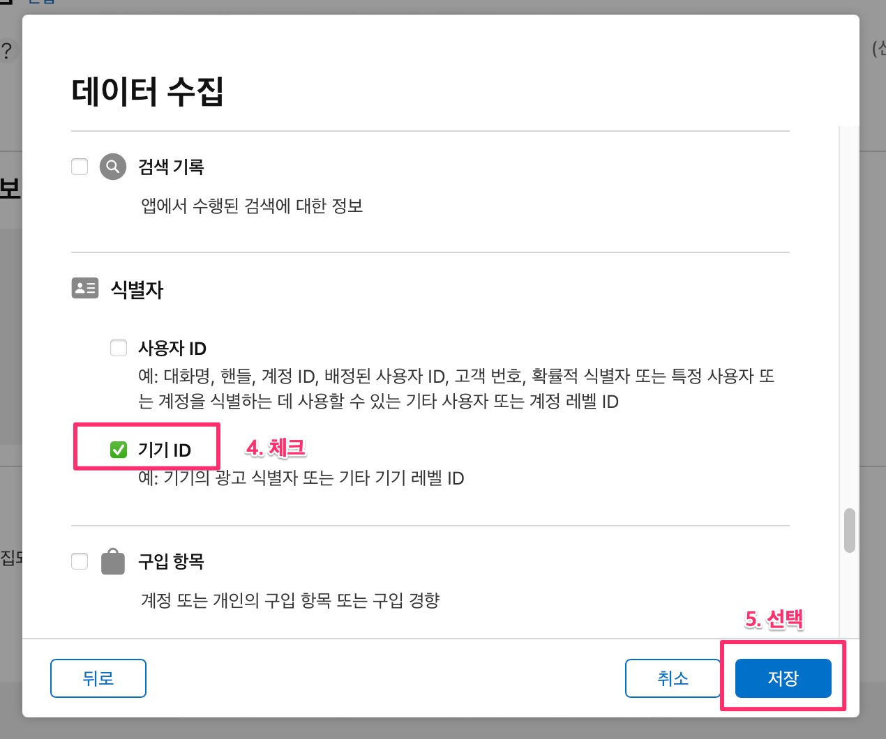Click the ID card icon next to 식별자
The height and width of the screenshot is (739, 886).
pos(85,288)
